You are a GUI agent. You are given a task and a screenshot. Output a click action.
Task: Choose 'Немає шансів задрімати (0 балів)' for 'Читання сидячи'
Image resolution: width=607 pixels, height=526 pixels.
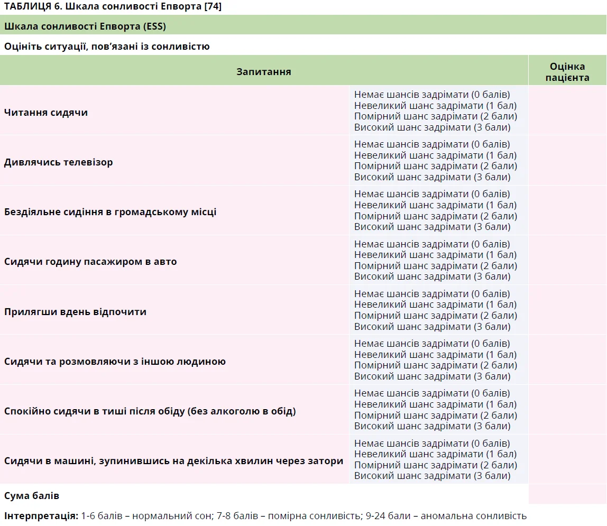432,95
